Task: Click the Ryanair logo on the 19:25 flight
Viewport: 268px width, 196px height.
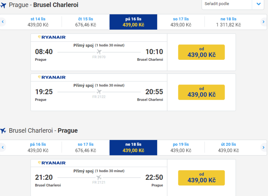Action: (52, 77)
